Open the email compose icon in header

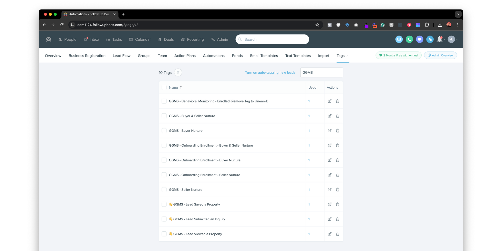[x=399, y=39]
